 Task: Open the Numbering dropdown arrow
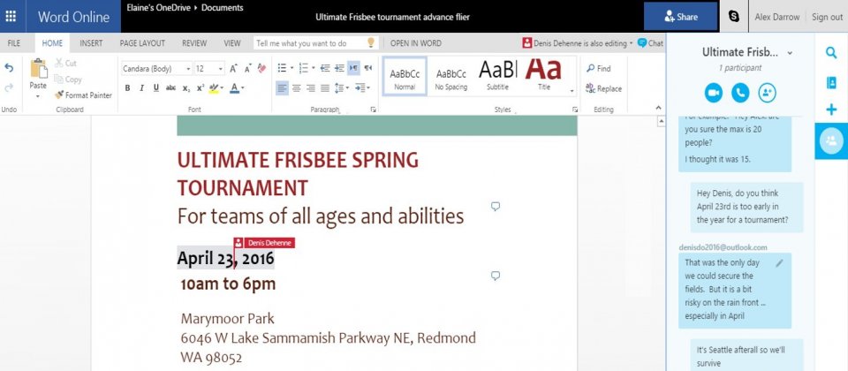[x=313, y=68]
